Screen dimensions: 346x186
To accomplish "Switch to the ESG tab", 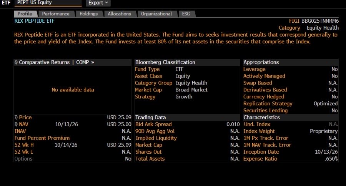I will [186, 14].
